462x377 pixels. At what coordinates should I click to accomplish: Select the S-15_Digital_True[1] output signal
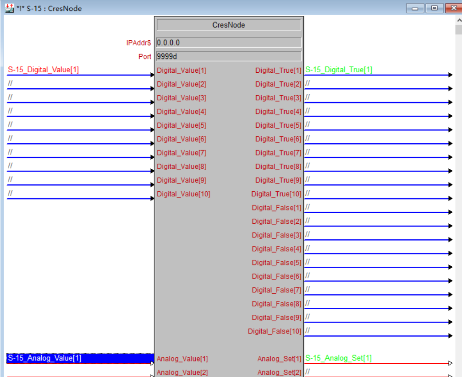(x=339, y=70)
